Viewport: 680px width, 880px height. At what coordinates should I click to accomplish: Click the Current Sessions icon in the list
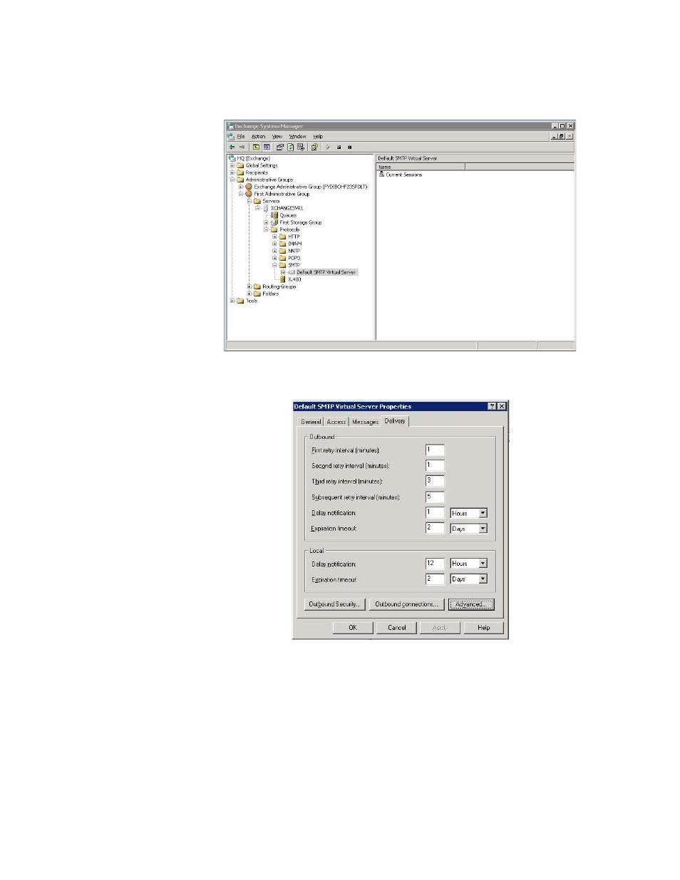(x=381, y=174)
